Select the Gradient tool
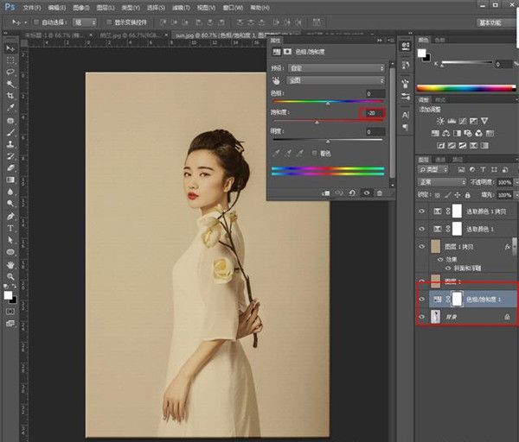The width and height of the screenshot is (519, 442). [x=10, y=180]
